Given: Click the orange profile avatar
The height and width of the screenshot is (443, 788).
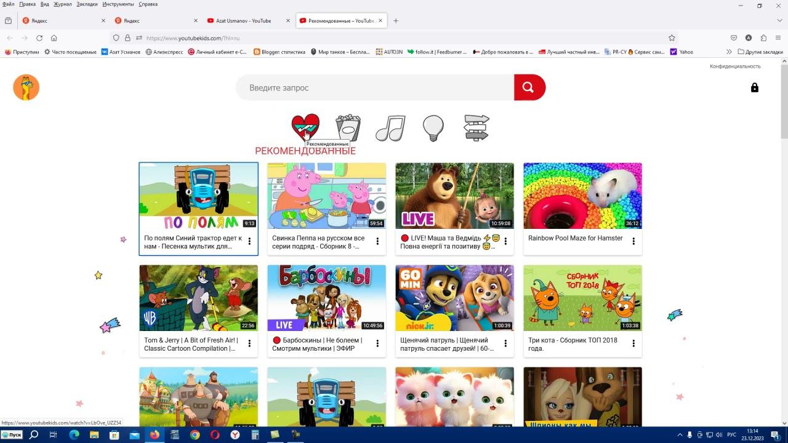Looking at the screenshot, I should (26, 87).
